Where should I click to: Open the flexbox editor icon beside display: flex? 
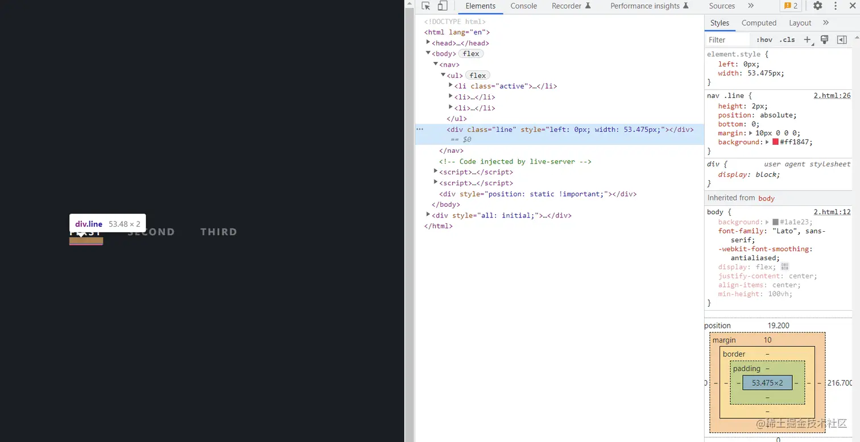click(785, 266)
